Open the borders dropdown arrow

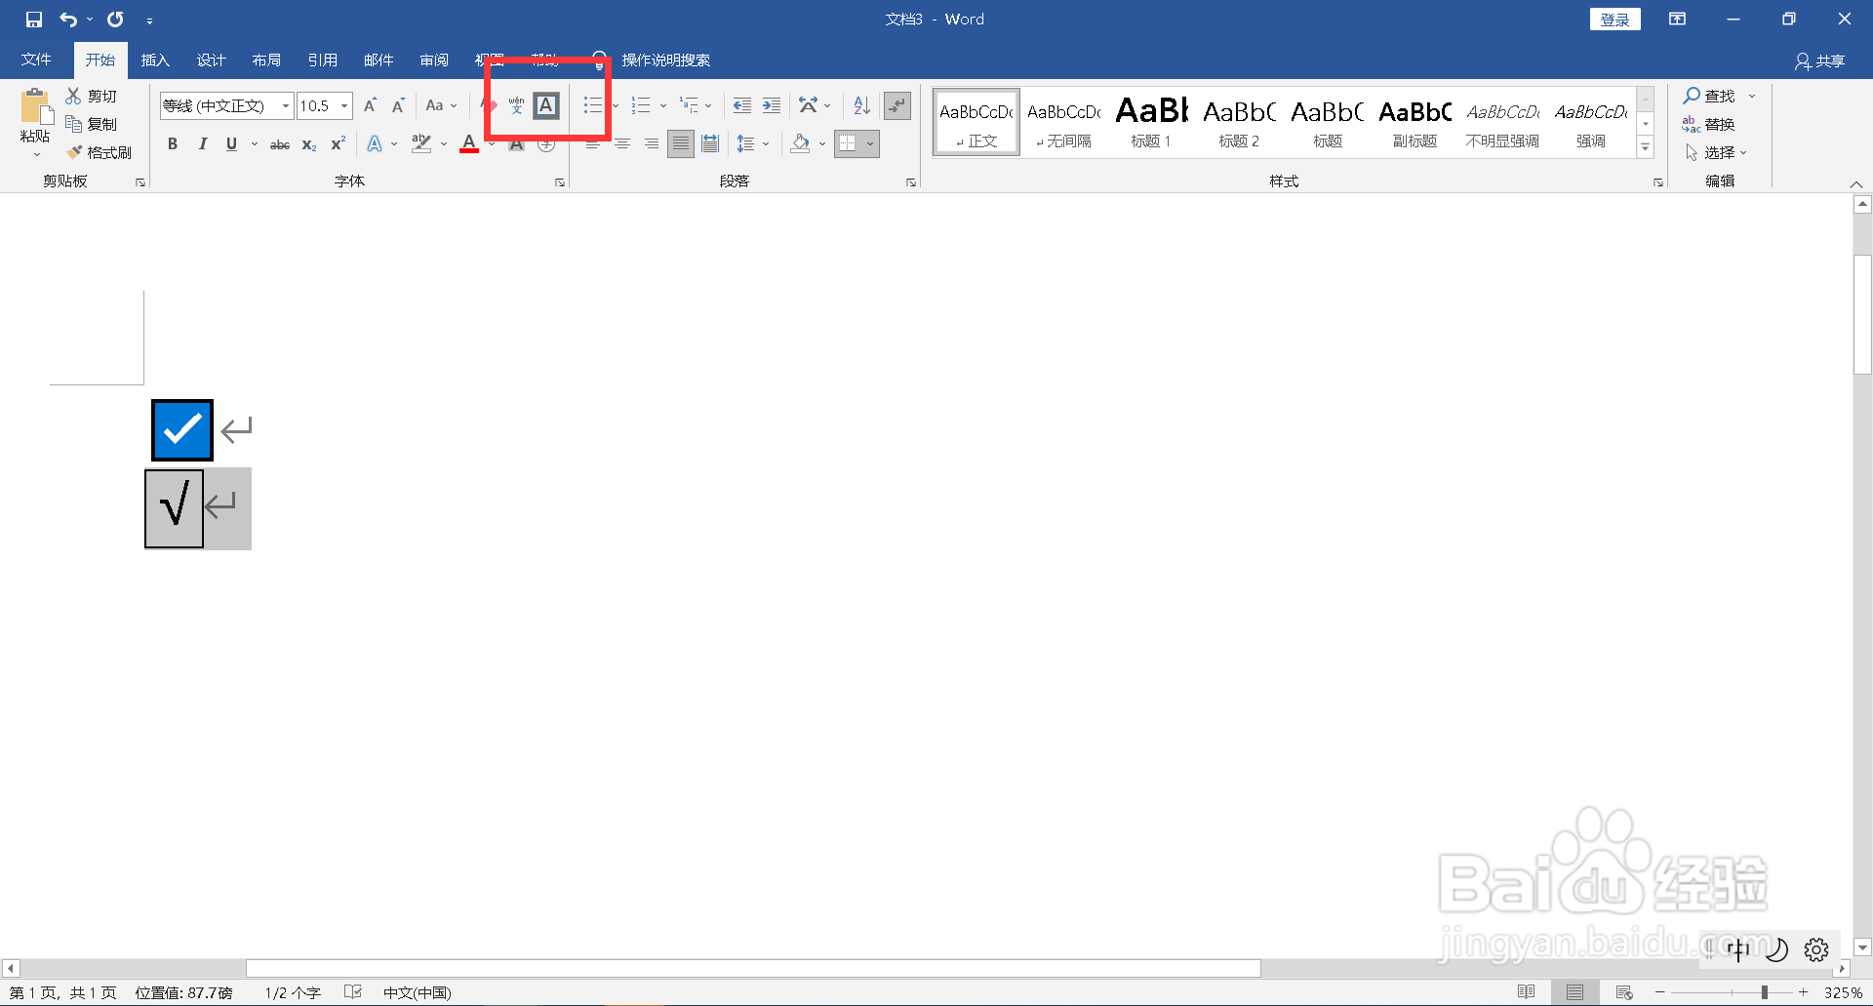tap(870, 144)
